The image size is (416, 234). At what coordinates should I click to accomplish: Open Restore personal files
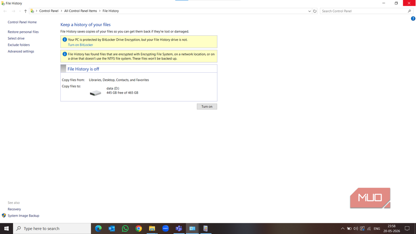tap(23, 32)
